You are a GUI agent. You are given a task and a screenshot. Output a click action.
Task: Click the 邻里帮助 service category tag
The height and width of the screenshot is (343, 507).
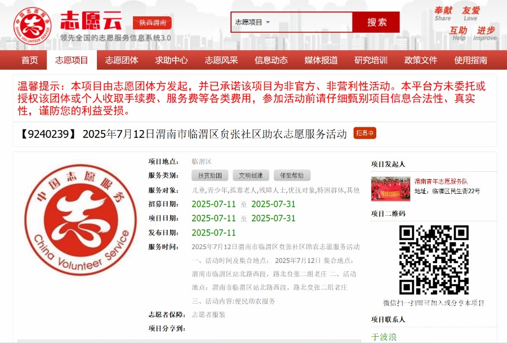pos(292,176)
